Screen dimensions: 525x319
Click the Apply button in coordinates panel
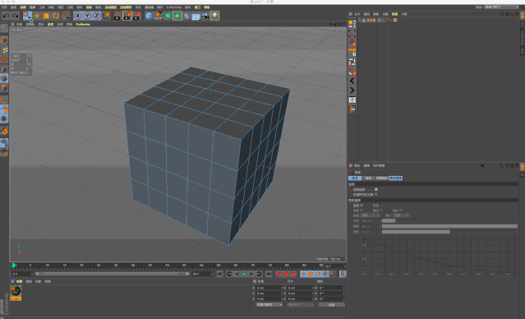click(331, 305)
